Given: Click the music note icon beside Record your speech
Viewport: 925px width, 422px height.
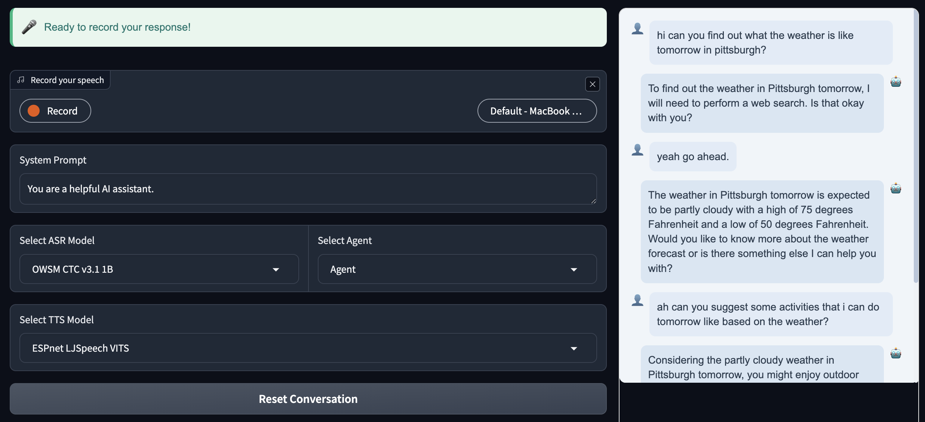Looking at the screenshot, I should [x=21, y=80].
